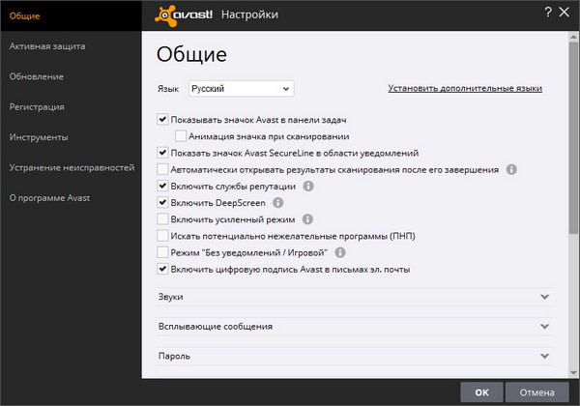Confirm settings with OK button
This screenshot has height=406, width=580.
pos(481,392)
